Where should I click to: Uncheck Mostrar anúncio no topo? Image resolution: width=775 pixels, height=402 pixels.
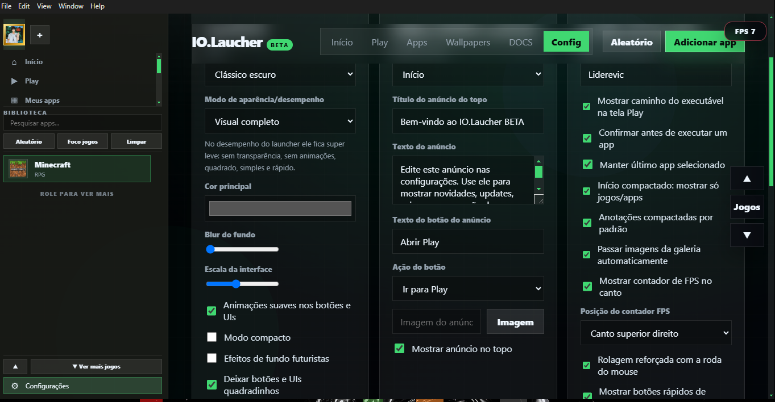pos(399,349)
